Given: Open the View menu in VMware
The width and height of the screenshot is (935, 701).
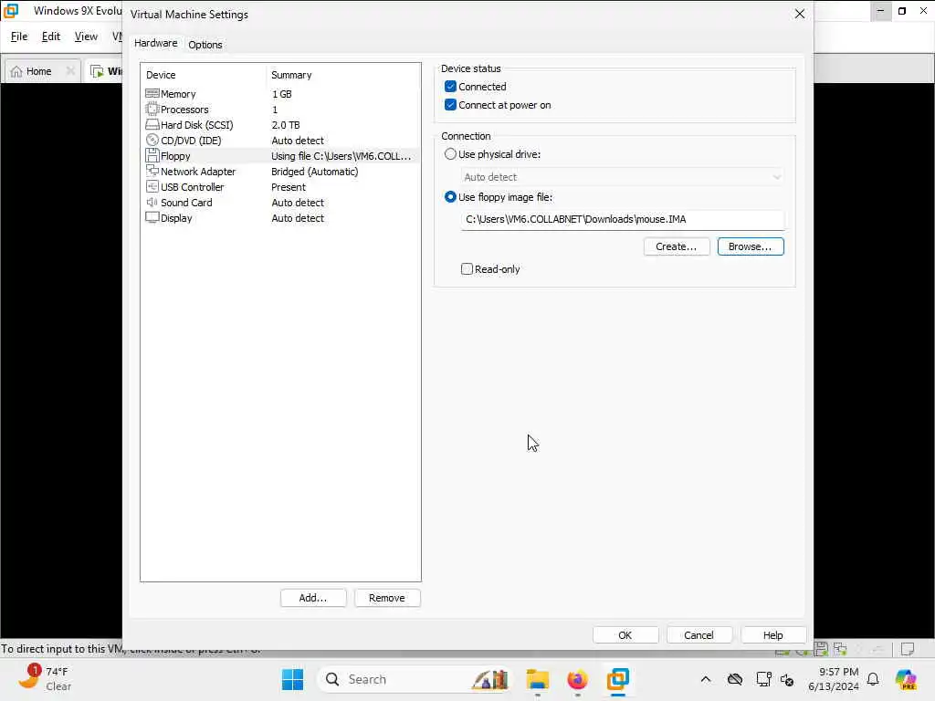Looking at the screenshot, I should pyautogui.click(x=86, y=37).
